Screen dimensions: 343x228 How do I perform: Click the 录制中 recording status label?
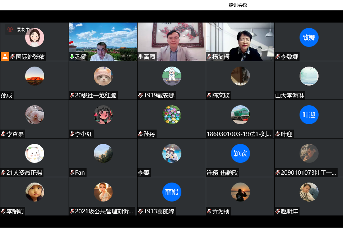(x=23, y=30)
